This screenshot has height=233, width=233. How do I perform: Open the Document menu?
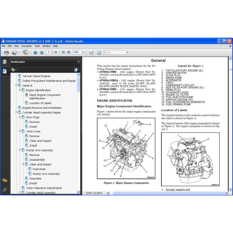tap(27, 46)
